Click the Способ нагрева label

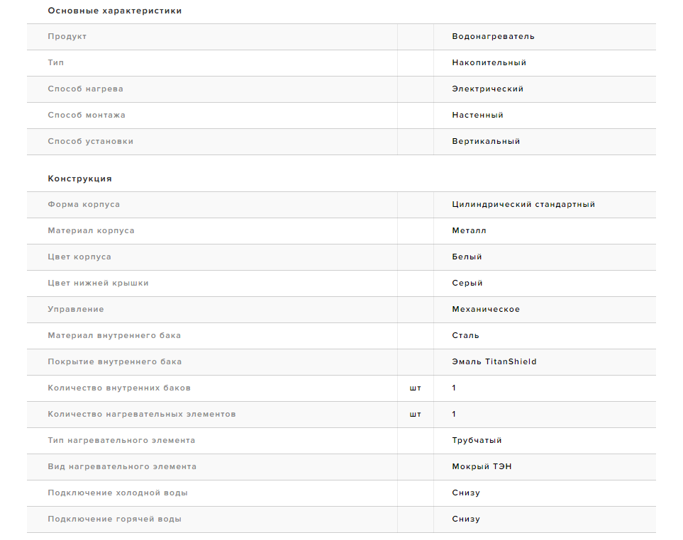[85, 89]
